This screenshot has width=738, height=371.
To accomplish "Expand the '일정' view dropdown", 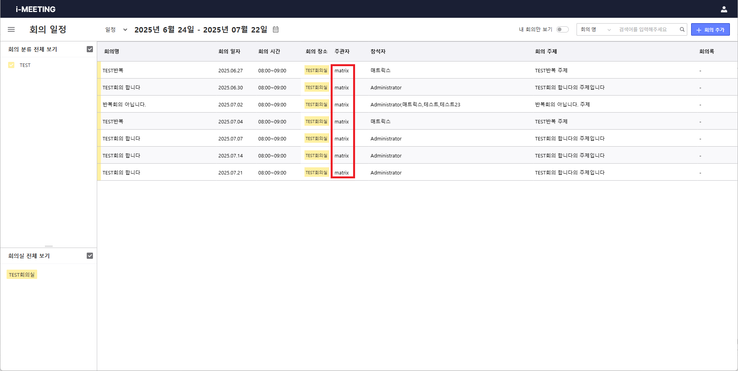I will pos(116,29).
